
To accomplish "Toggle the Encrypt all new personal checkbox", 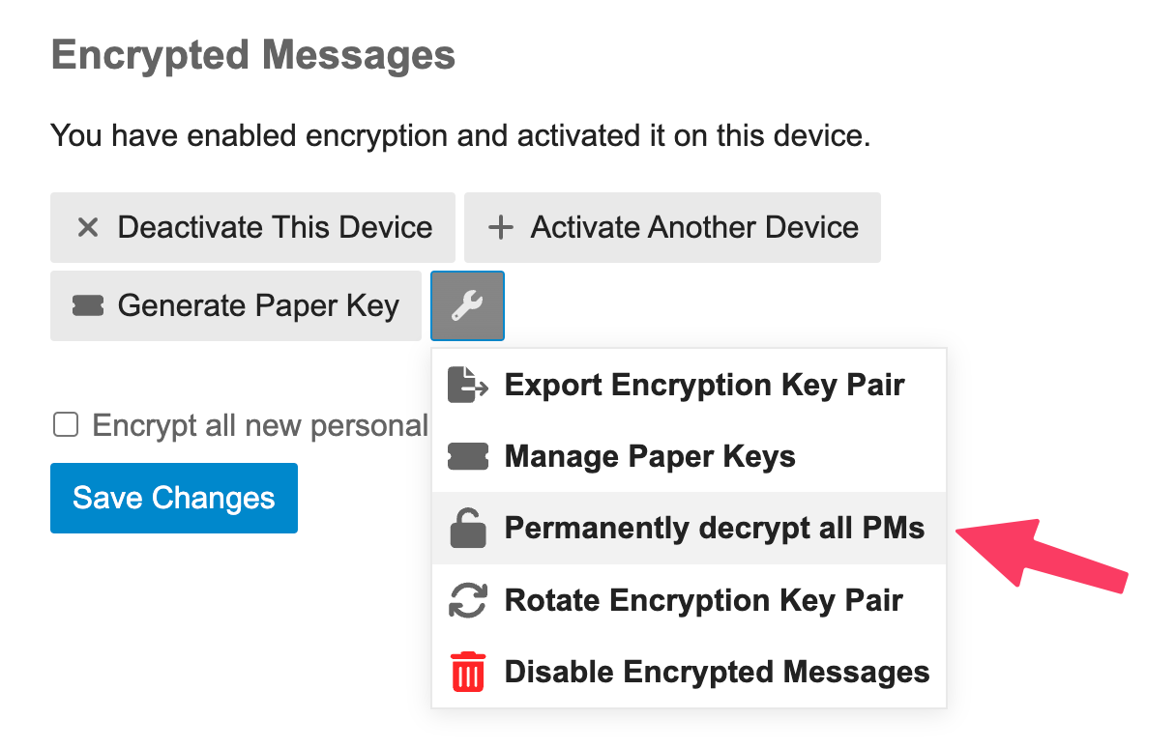I will tap(66, 425).
